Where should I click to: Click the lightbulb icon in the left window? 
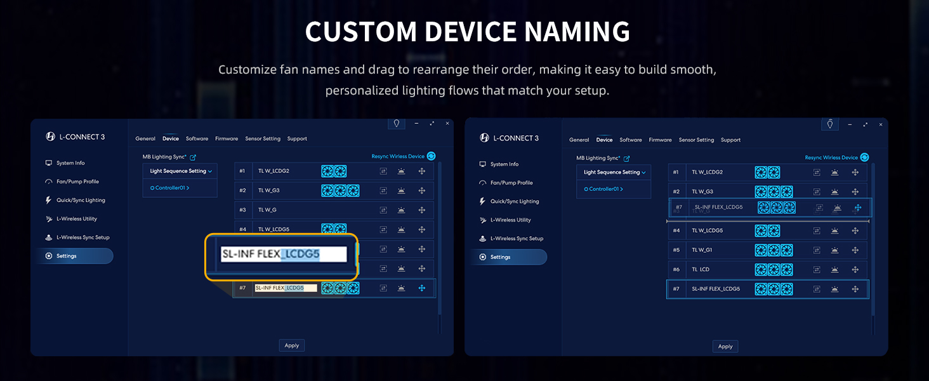(x=397, y=123)
